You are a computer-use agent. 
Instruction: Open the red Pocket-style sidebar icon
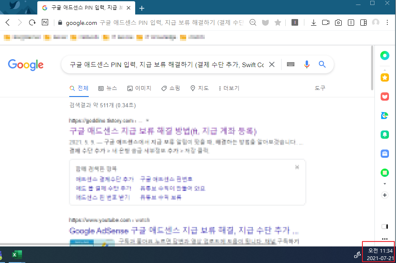pos(385,97)
